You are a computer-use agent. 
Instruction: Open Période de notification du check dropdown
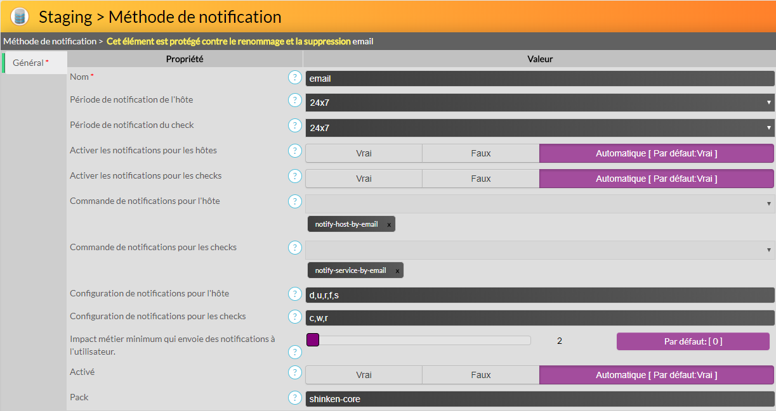pyautogui.click(x=539, y=128)
